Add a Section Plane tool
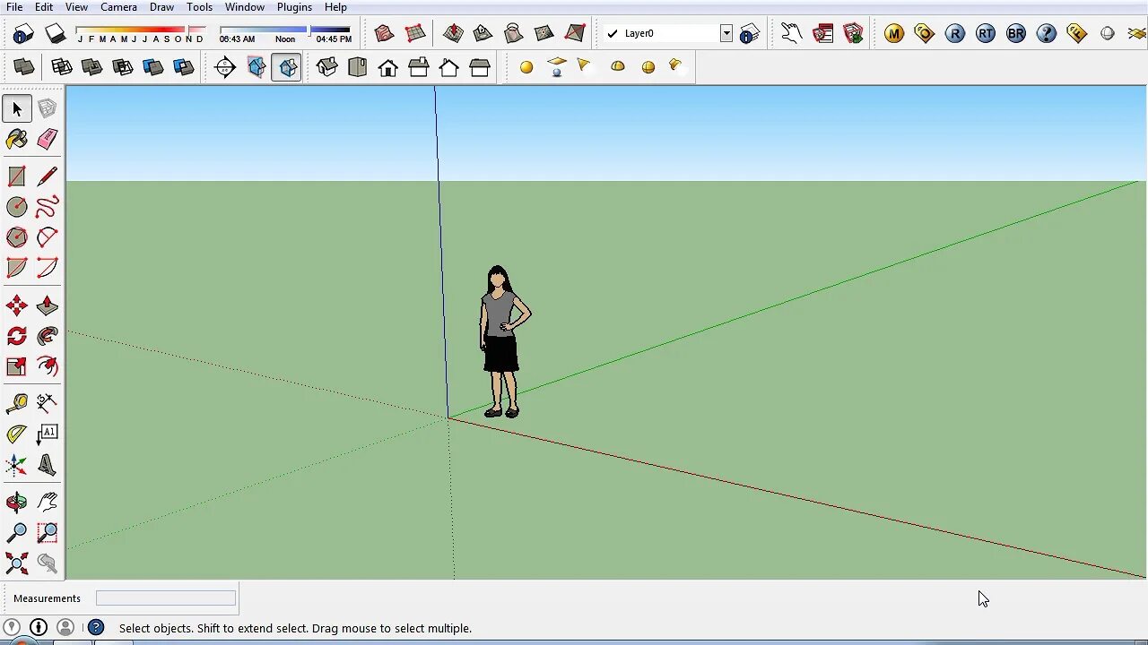 click(226, 67)
